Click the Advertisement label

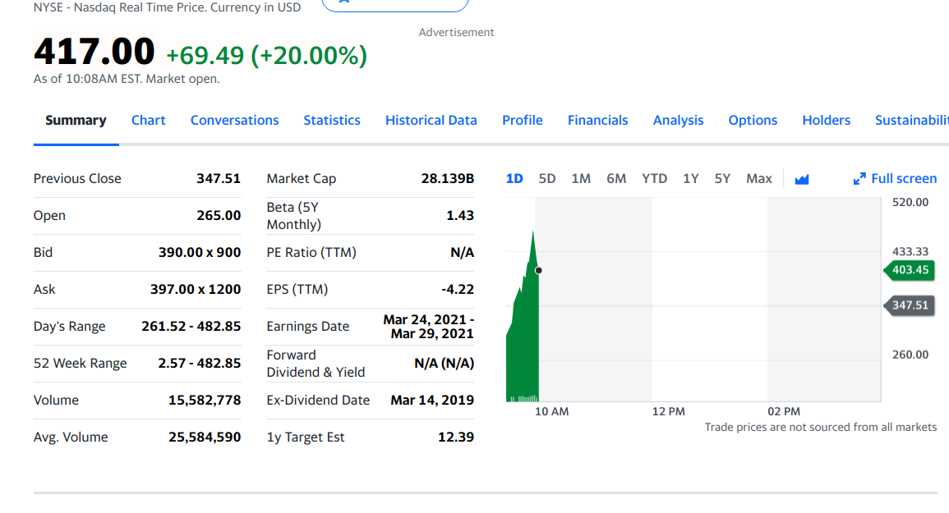[x=456, y=32]
